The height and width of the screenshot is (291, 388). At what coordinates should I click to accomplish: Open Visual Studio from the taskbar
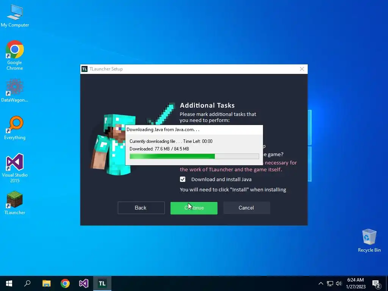[x=84, y=283]
